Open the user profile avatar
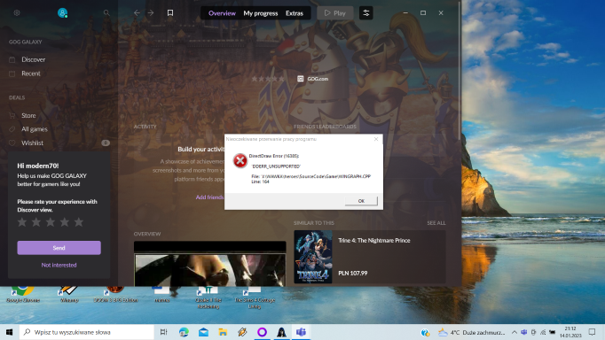605x340 pixels. point(62,12)
